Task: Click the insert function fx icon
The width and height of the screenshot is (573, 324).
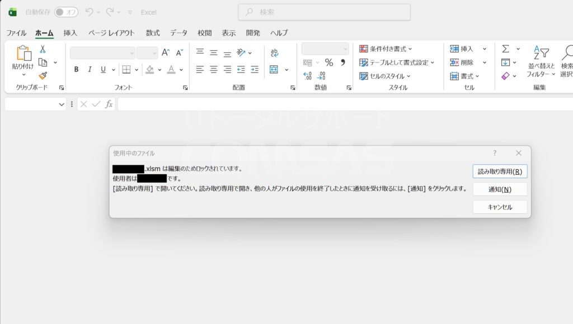Action: coord(109,104)
